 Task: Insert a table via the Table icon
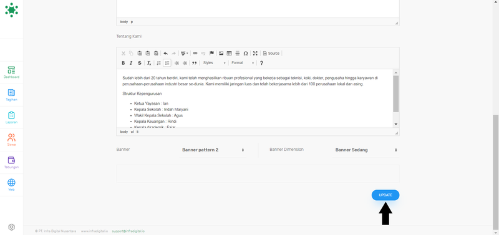(229, 54)
